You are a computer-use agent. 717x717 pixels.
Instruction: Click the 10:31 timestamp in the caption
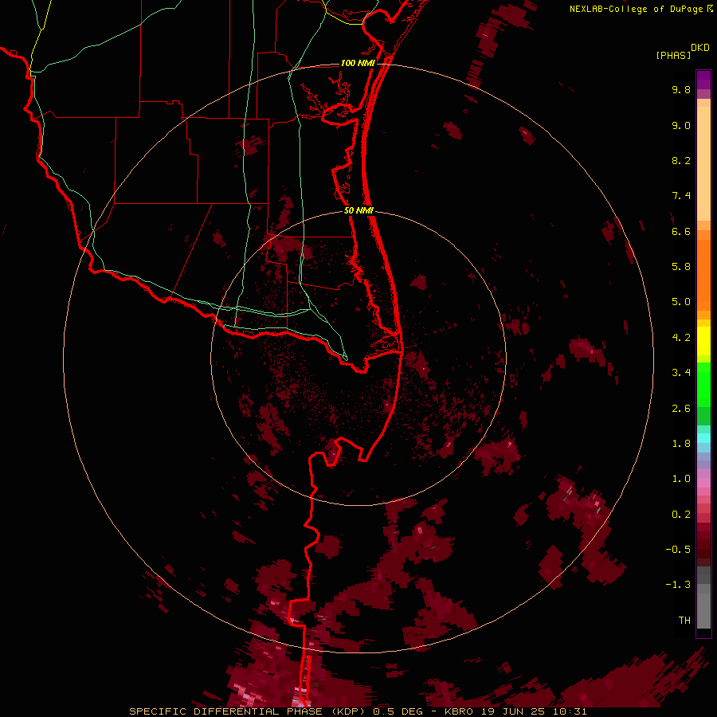(570, 711)
